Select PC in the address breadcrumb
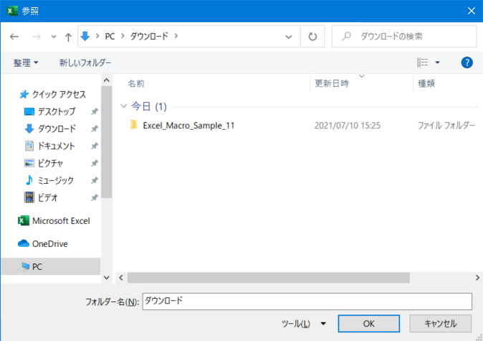Image resolution: width=483 pixels, height=341 pixels. (110, 37)
